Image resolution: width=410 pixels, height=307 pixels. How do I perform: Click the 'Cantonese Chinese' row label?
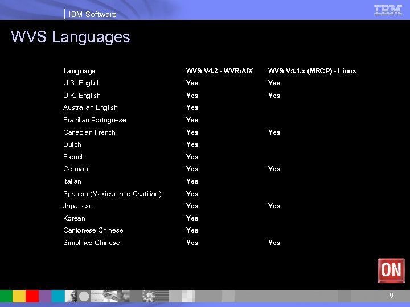point(93,230)
